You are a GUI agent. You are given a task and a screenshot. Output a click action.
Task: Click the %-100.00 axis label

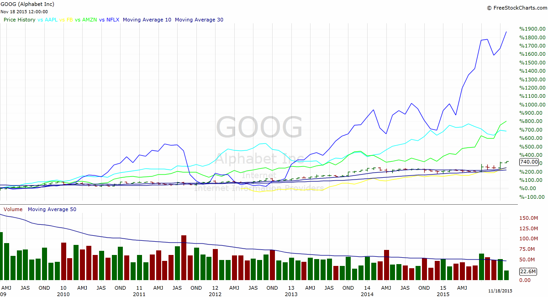pos(532,196)
